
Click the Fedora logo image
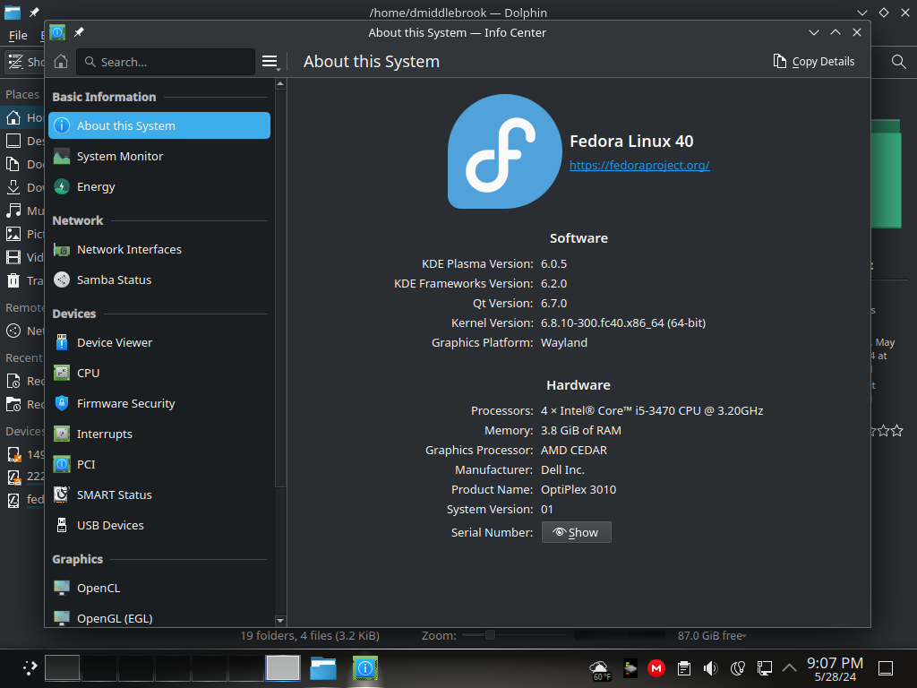click(505, 151)
